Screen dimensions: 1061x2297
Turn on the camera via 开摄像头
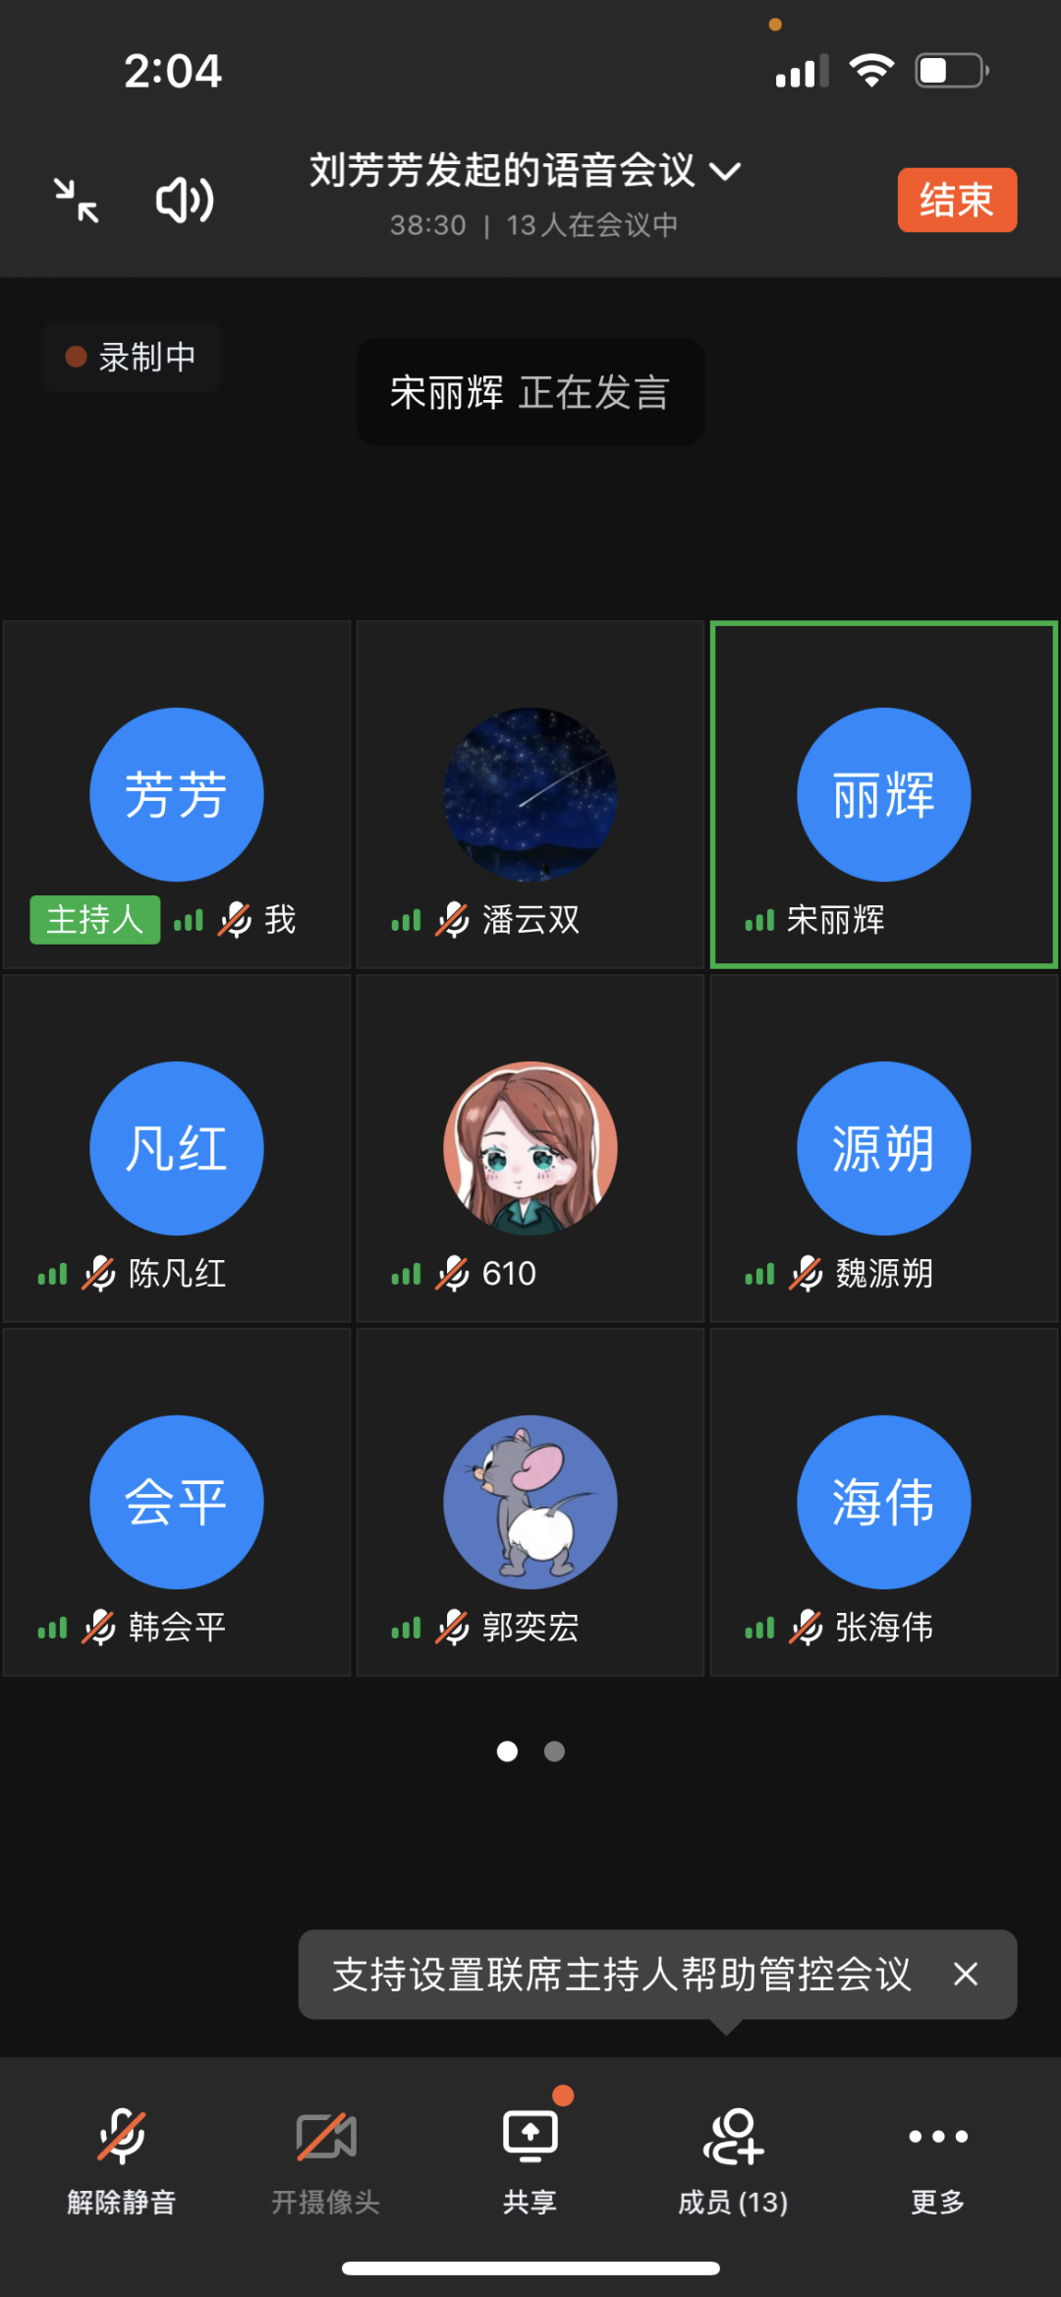click(x=326, y=2161)
